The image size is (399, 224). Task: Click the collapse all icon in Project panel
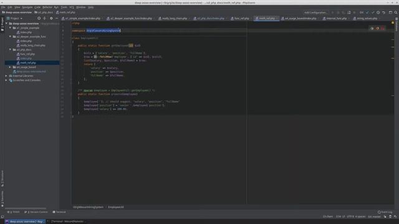point(45,18)
